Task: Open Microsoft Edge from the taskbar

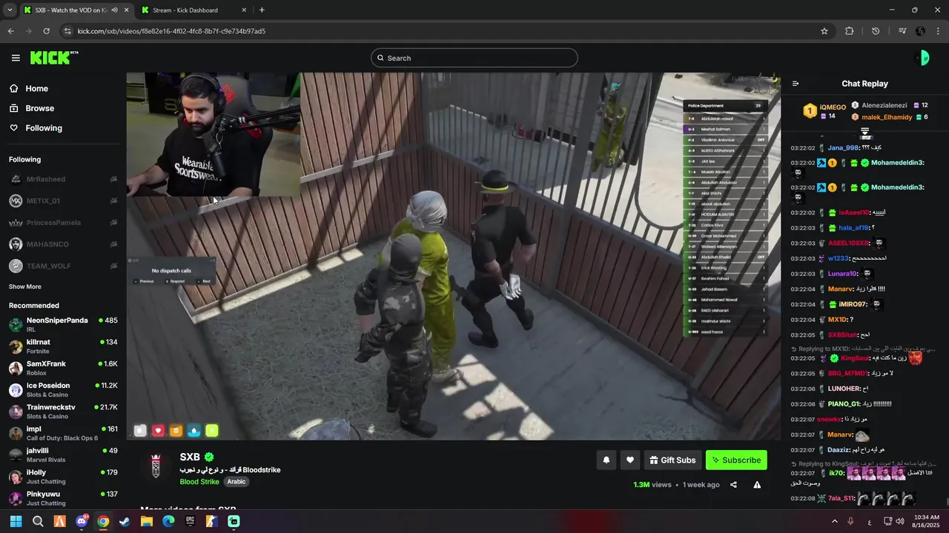Action: pyautogui.click(x=168, y=521)
